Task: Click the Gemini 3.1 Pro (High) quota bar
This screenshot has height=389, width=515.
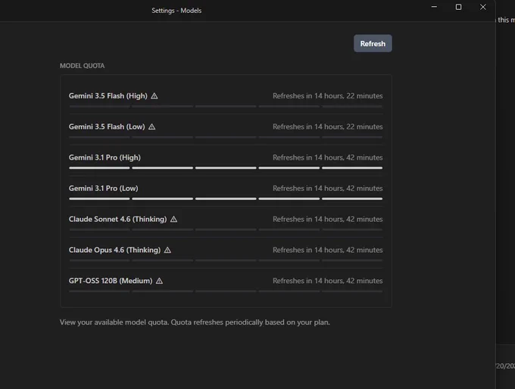Action: click(226, 168)
